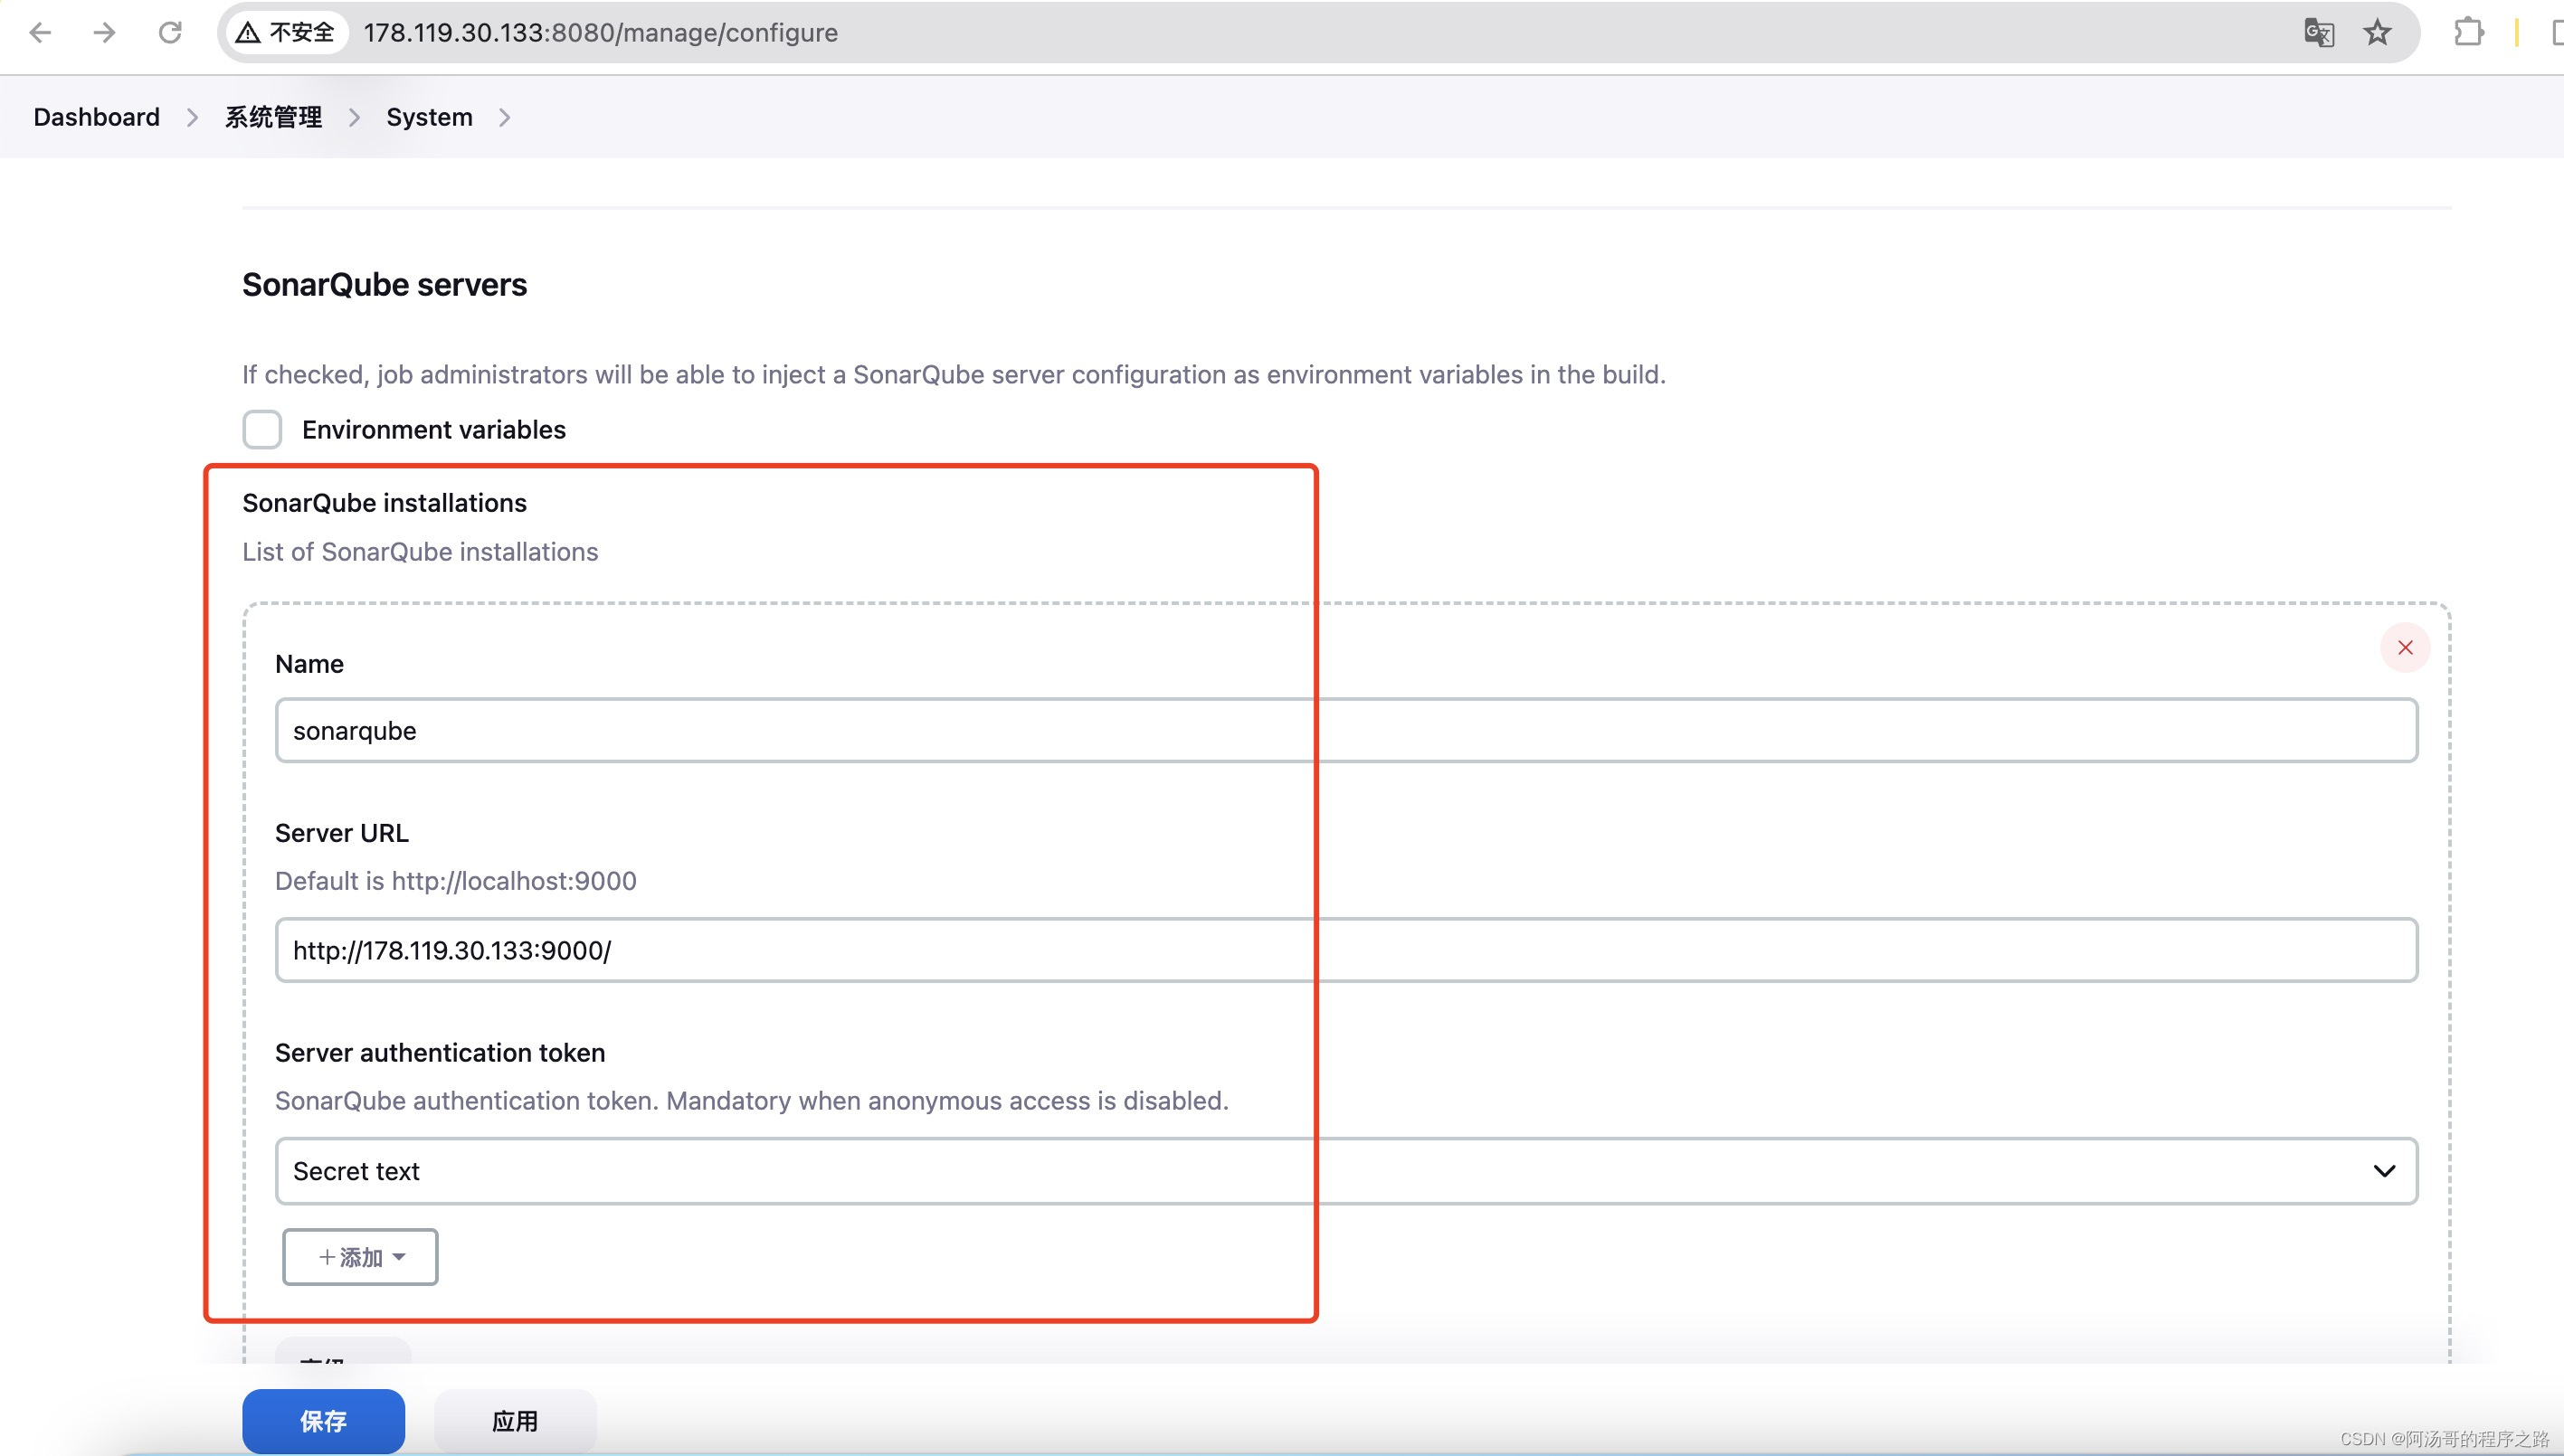The height and width of the screenshot is (1456, 2564).
Task: Click the 'SonarQube installations' label
Action: pyautogui.click(x=385, y=503)
